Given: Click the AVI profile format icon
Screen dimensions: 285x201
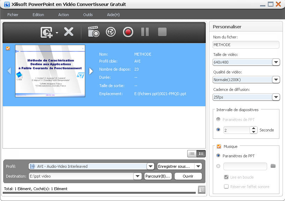Looking at the screenshot, I should (x=32, y=166).
